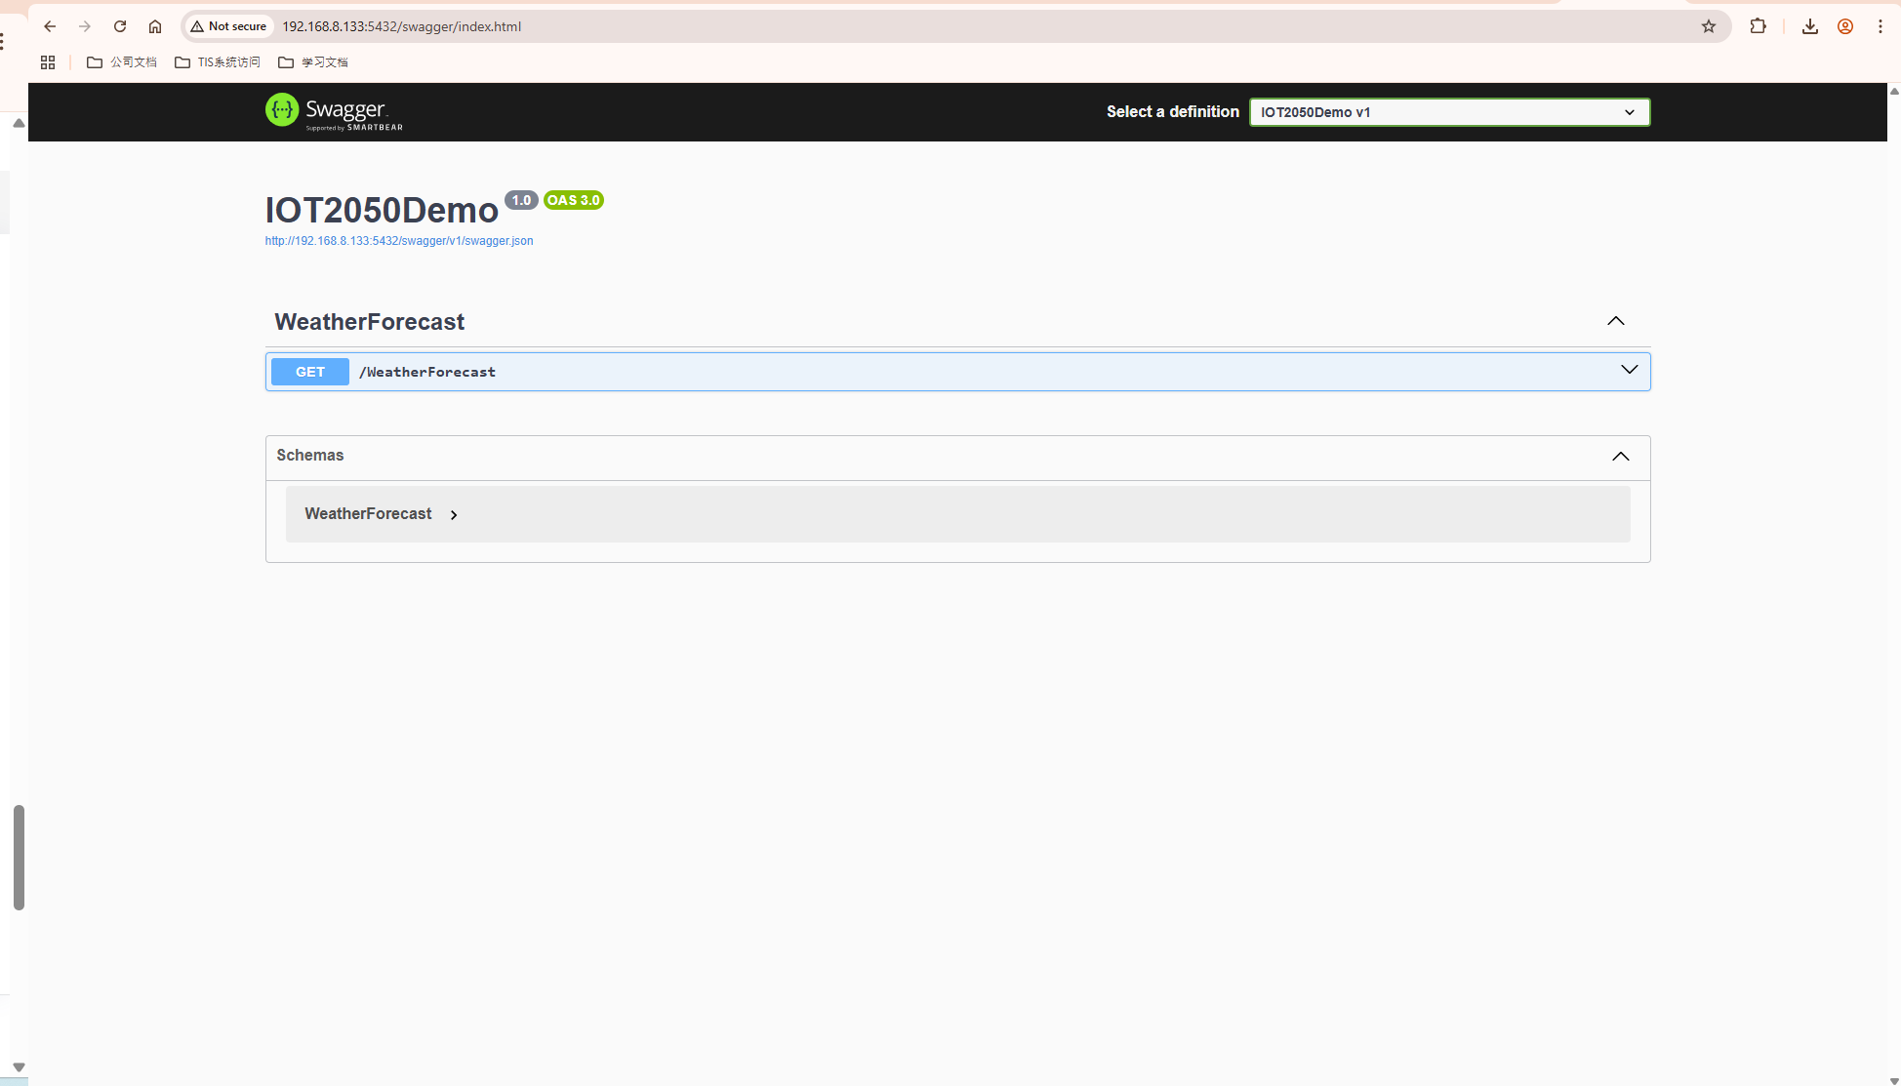Click the browser back arrow

(50, 26)
